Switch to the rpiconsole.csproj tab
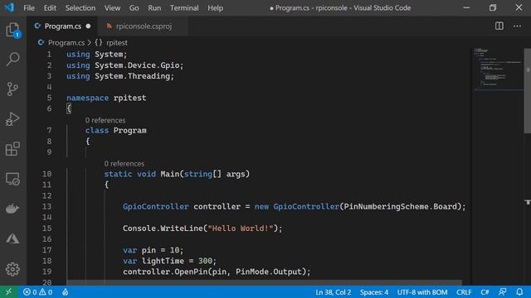Screen dimensions: 531x298 (144, 26)
